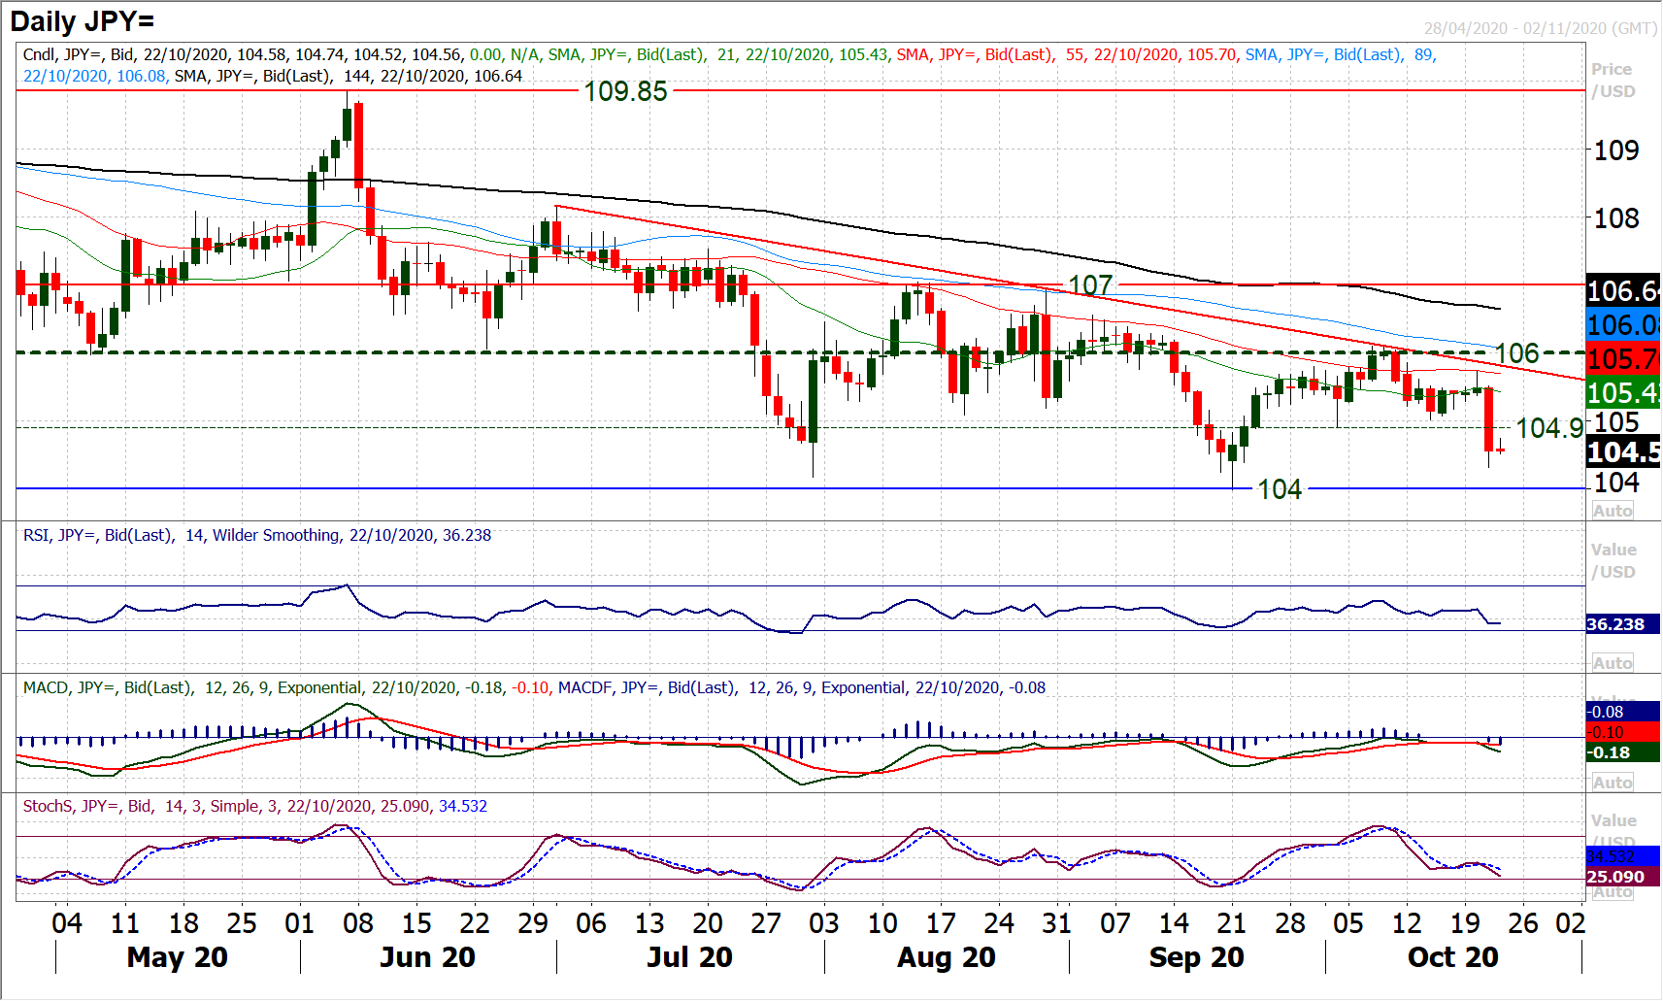1663x1001 pixels.
Task: Click the date range text at top right
Action: pos(1540,28)
